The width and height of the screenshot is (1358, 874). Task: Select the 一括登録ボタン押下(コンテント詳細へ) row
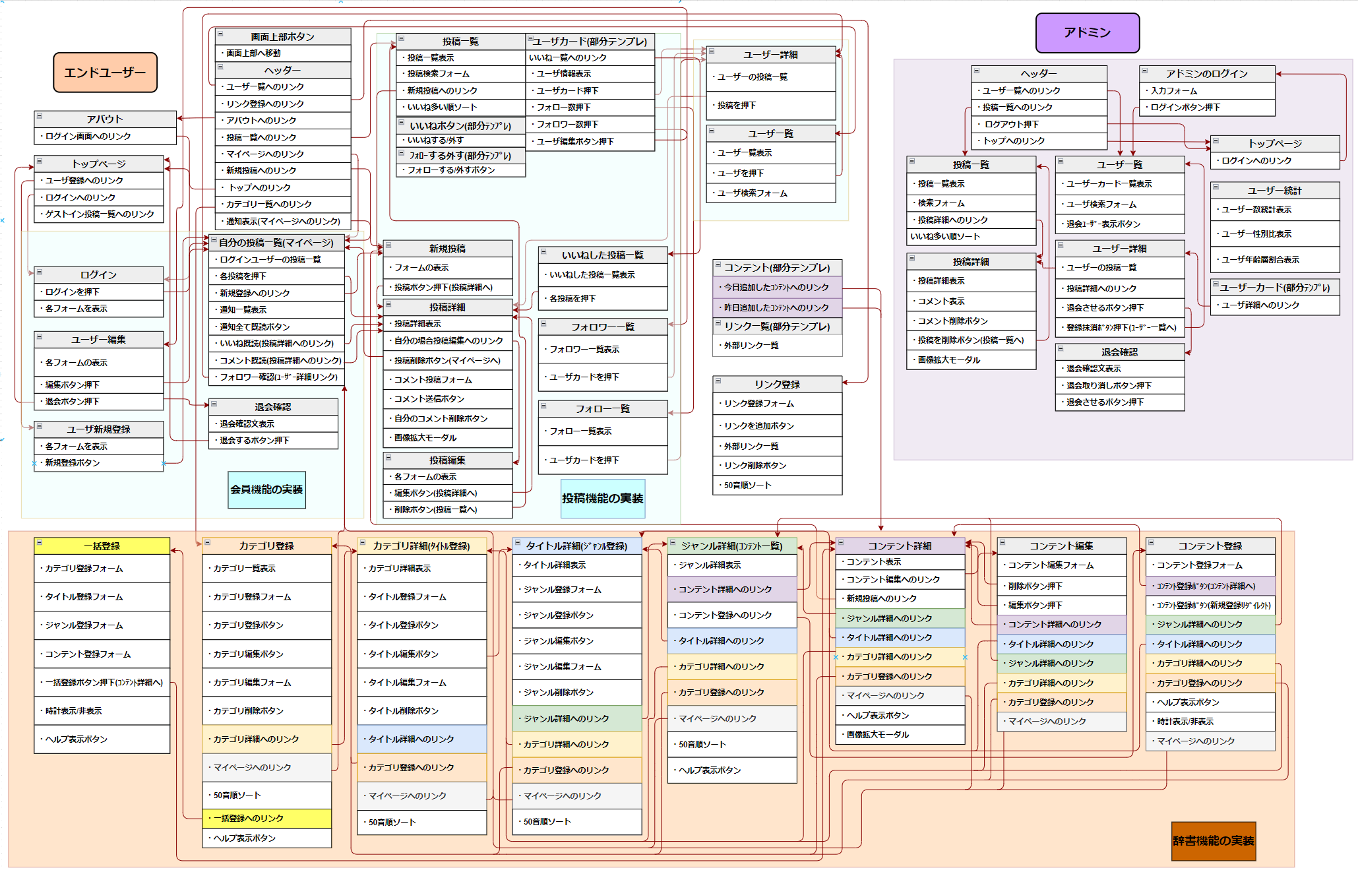(x=102, y=683)
